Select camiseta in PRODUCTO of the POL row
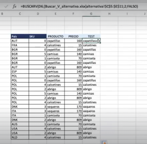The width and height of the screenshot is (147, 144). pos(56,76)
